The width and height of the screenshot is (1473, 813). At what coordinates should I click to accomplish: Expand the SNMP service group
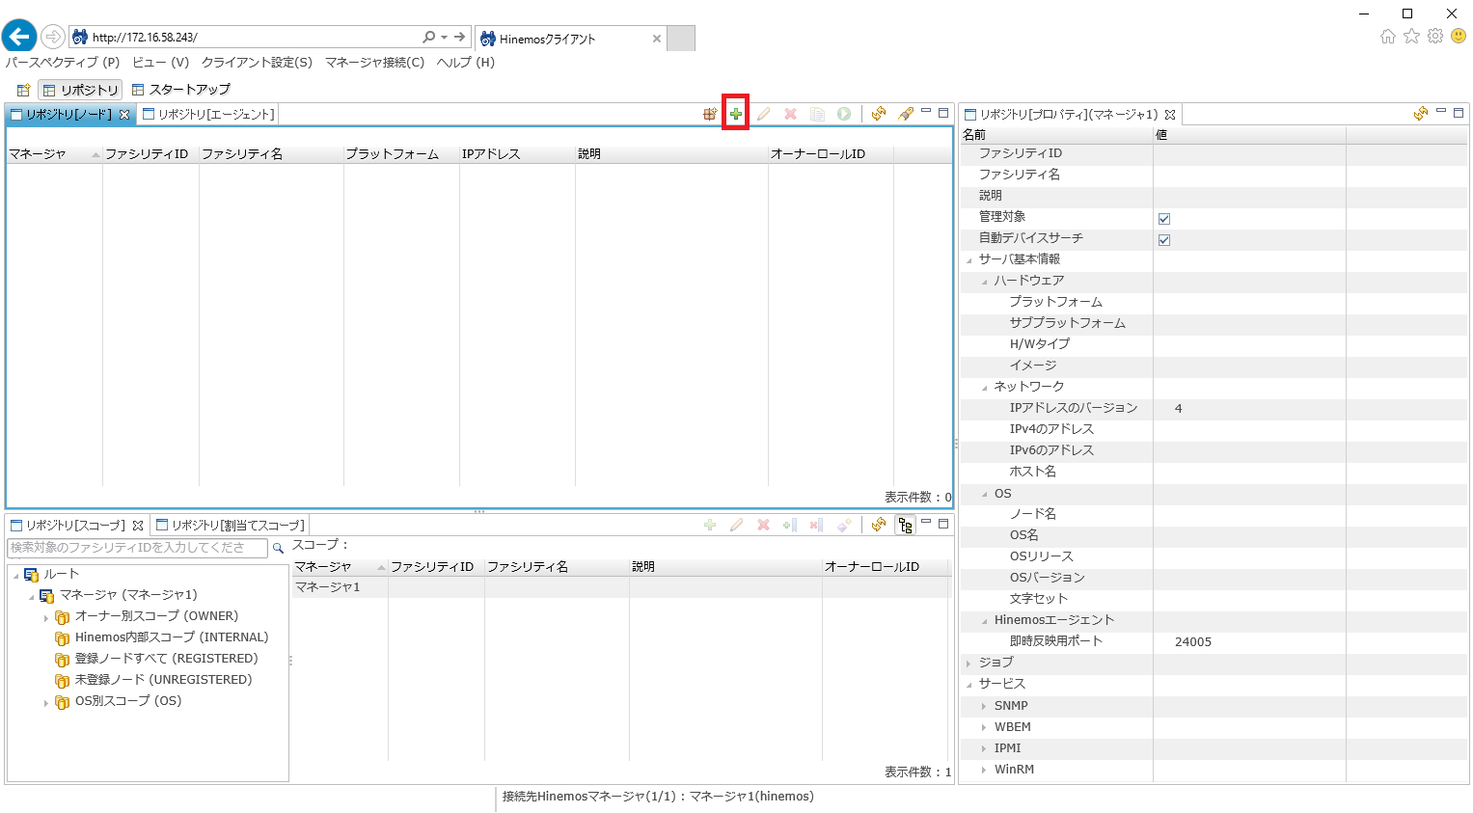coord(984,706)
